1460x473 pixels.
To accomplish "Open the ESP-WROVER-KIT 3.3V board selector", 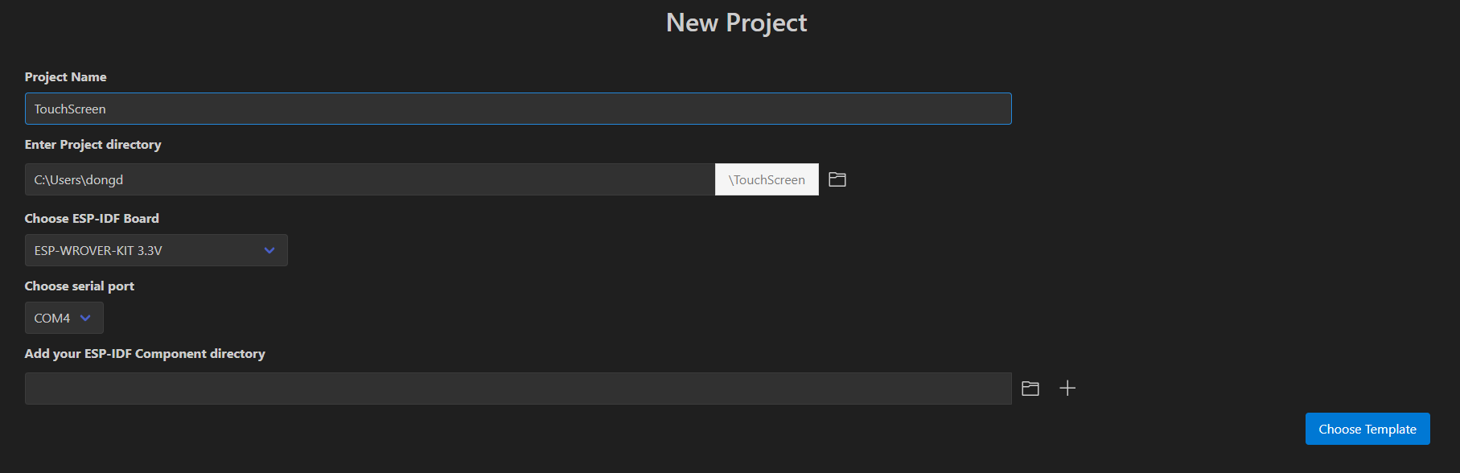I will tap(145, 250).
